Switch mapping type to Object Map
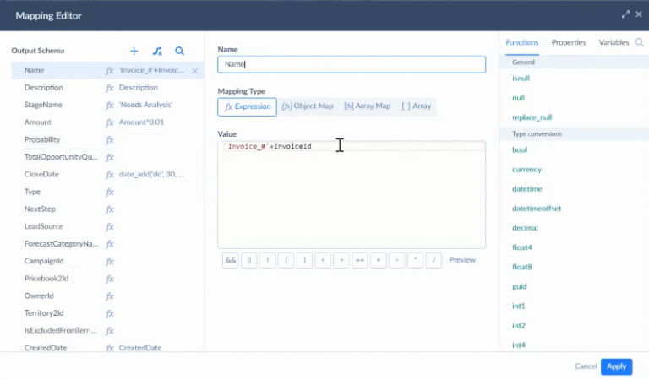Image resolution: width=649 pixels, height=380 pixels. [308, 106]
